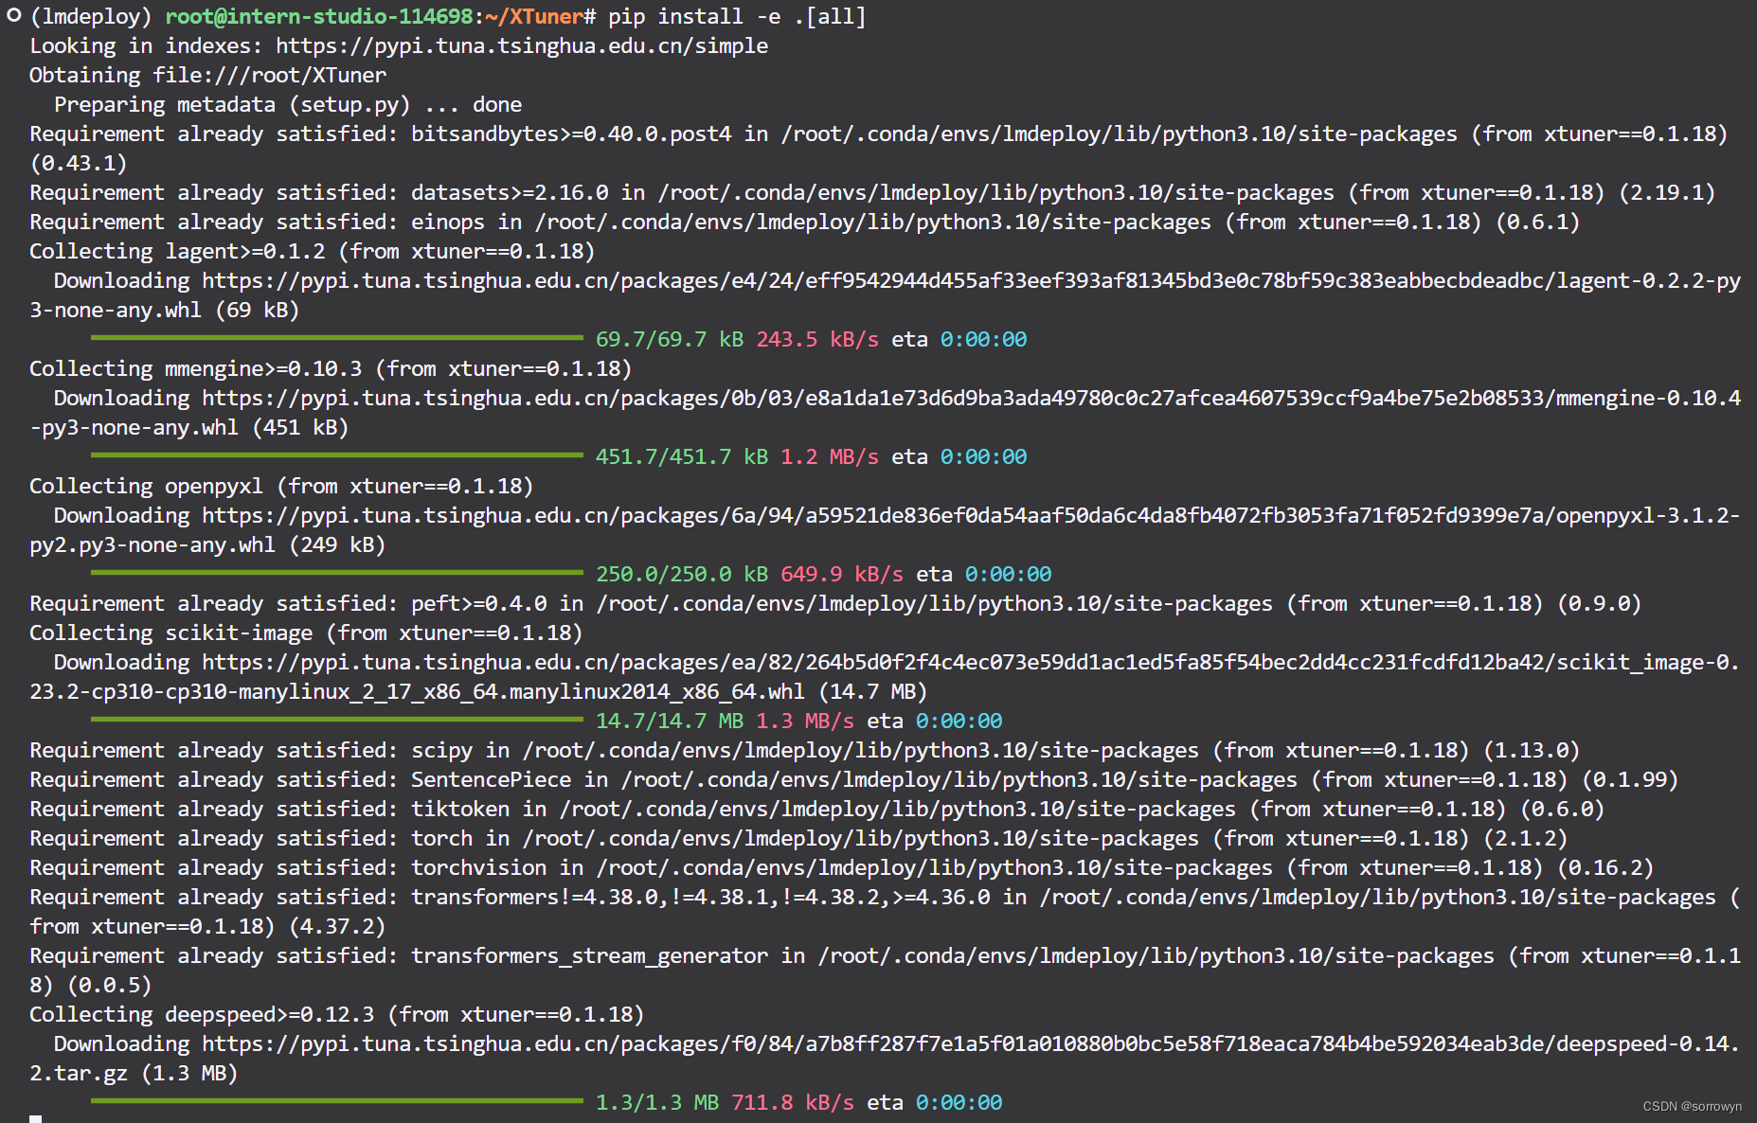Click the deepspeed download progress bar
Screen dimensions: 1757x1123
(x=337, y=1100)
